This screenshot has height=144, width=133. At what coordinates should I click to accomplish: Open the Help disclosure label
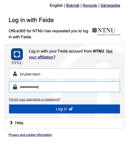[19, 123]
